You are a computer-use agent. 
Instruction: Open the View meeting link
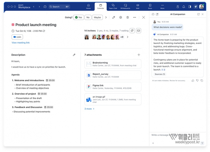click(x=20, y=43)
